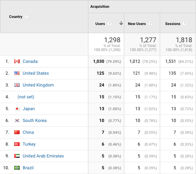This screenshot has height=174, width=196.
Task: Select Canada sessions value 1,531
Action: pyautogui.click(x=171, y=61)
